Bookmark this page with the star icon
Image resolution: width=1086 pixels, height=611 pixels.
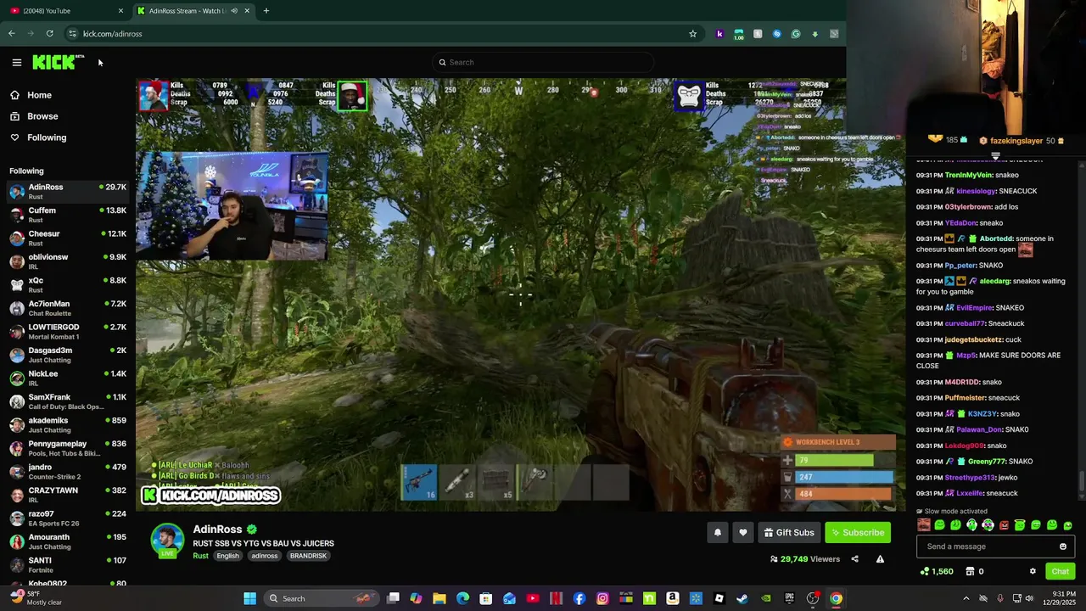pyautogui.click(x=693, y=34)
